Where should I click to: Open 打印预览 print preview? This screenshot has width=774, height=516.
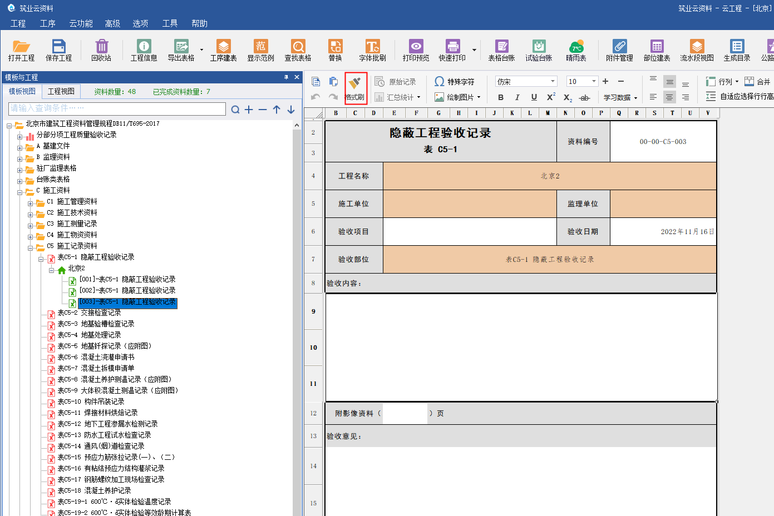click(x=416, y=50)
